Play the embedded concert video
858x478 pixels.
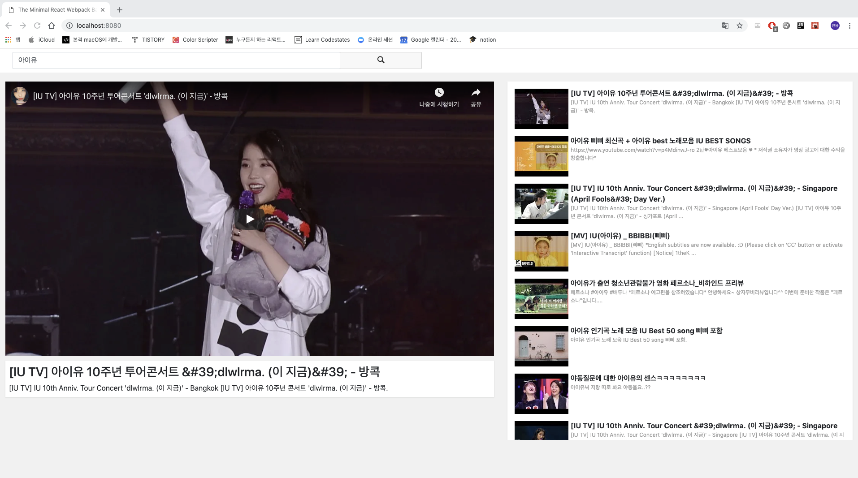250,219
